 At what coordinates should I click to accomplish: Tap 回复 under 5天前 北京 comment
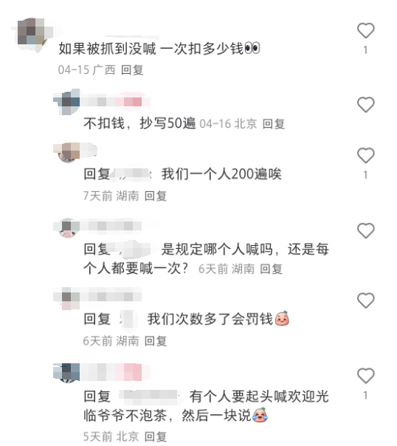click(x=156, y=436)
